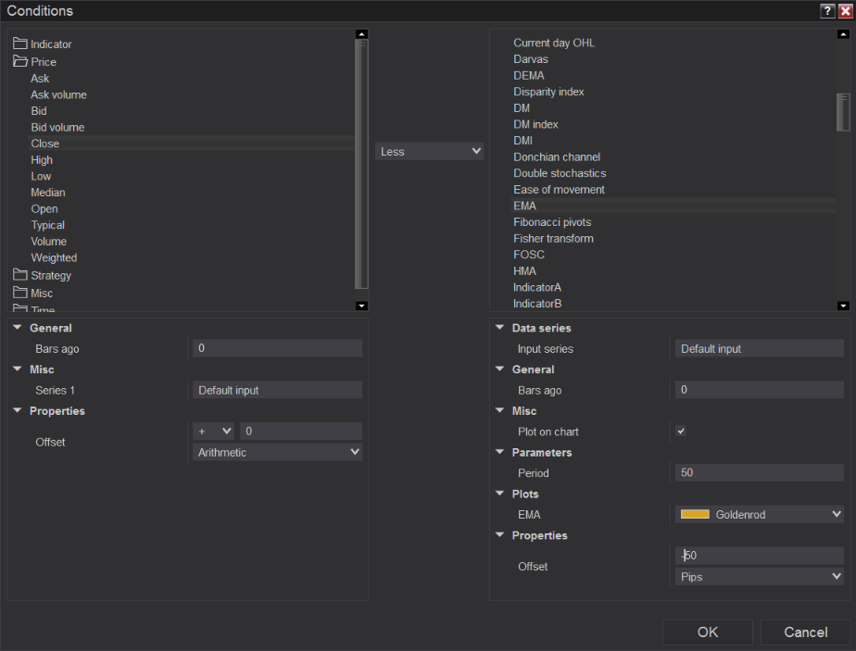This screenshot has height=651, width=856.
Task: Click right Offset value field
Action: click(x=760, y=556)
